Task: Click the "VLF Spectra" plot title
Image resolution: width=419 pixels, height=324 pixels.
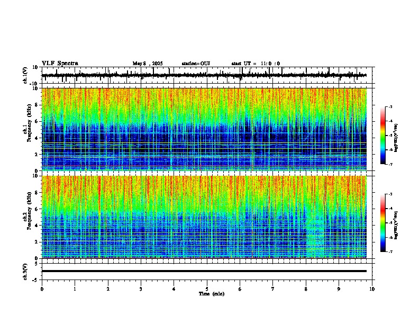Action: click(x=60, y=64)
